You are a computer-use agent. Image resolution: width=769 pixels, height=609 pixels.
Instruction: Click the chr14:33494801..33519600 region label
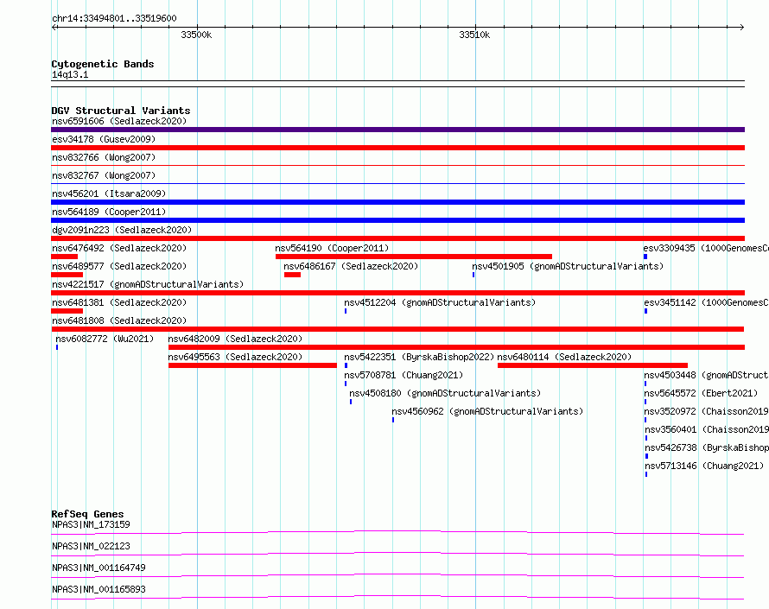coord(114,18)
